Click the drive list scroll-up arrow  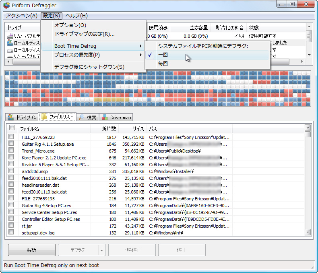click(x=309, y=26)
